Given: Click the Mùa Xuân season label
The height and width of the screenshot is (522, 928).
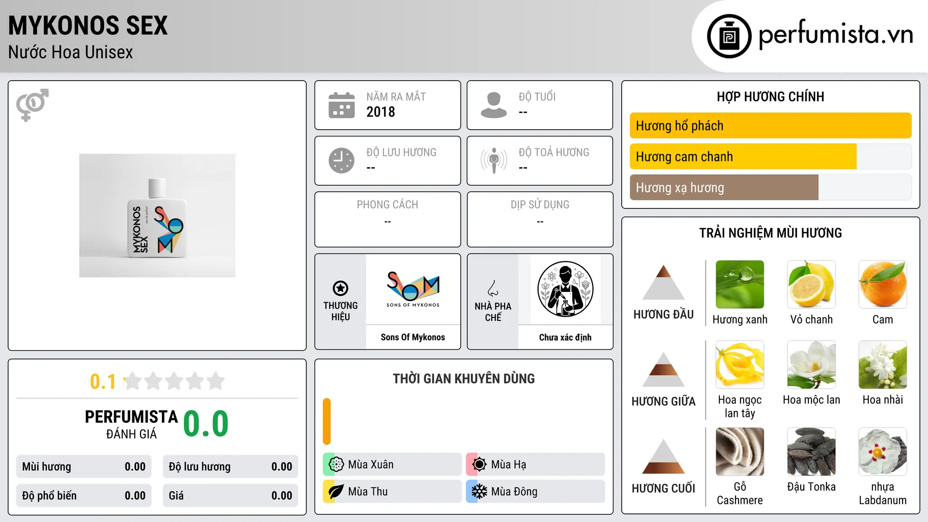Looking at the screenshot, I should [x=371, y=464].
